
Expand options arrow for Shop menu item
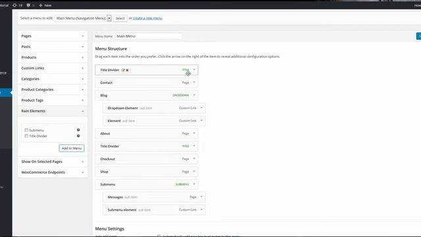[x=194, y=171]
